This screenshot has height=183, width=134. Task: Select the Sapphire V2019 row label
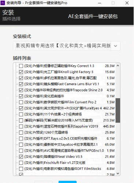tap(61, 127)
